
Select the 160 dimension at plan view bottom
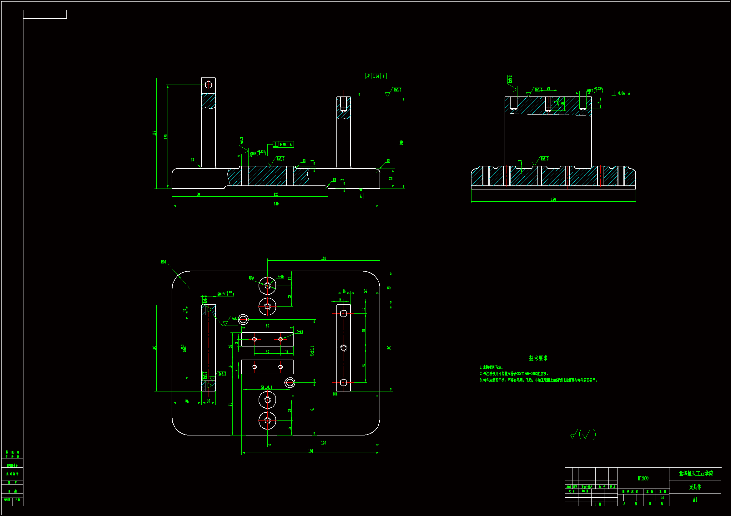coord(310,451)
